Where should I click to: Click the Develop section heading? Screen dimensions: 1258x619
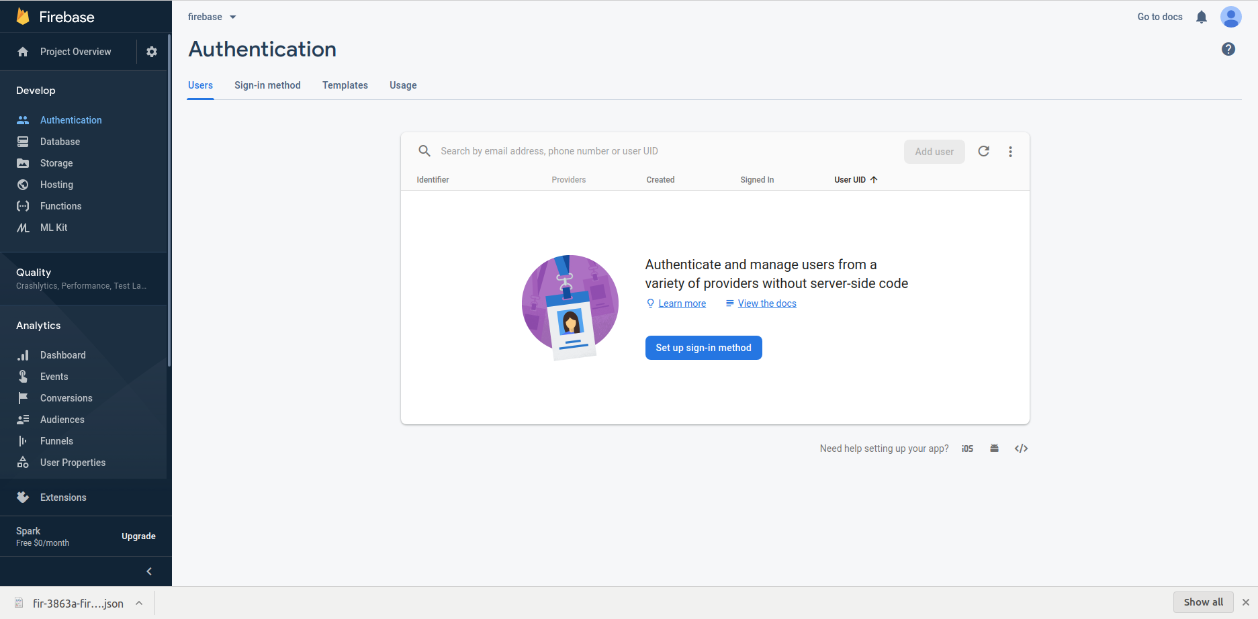point(36,91)
